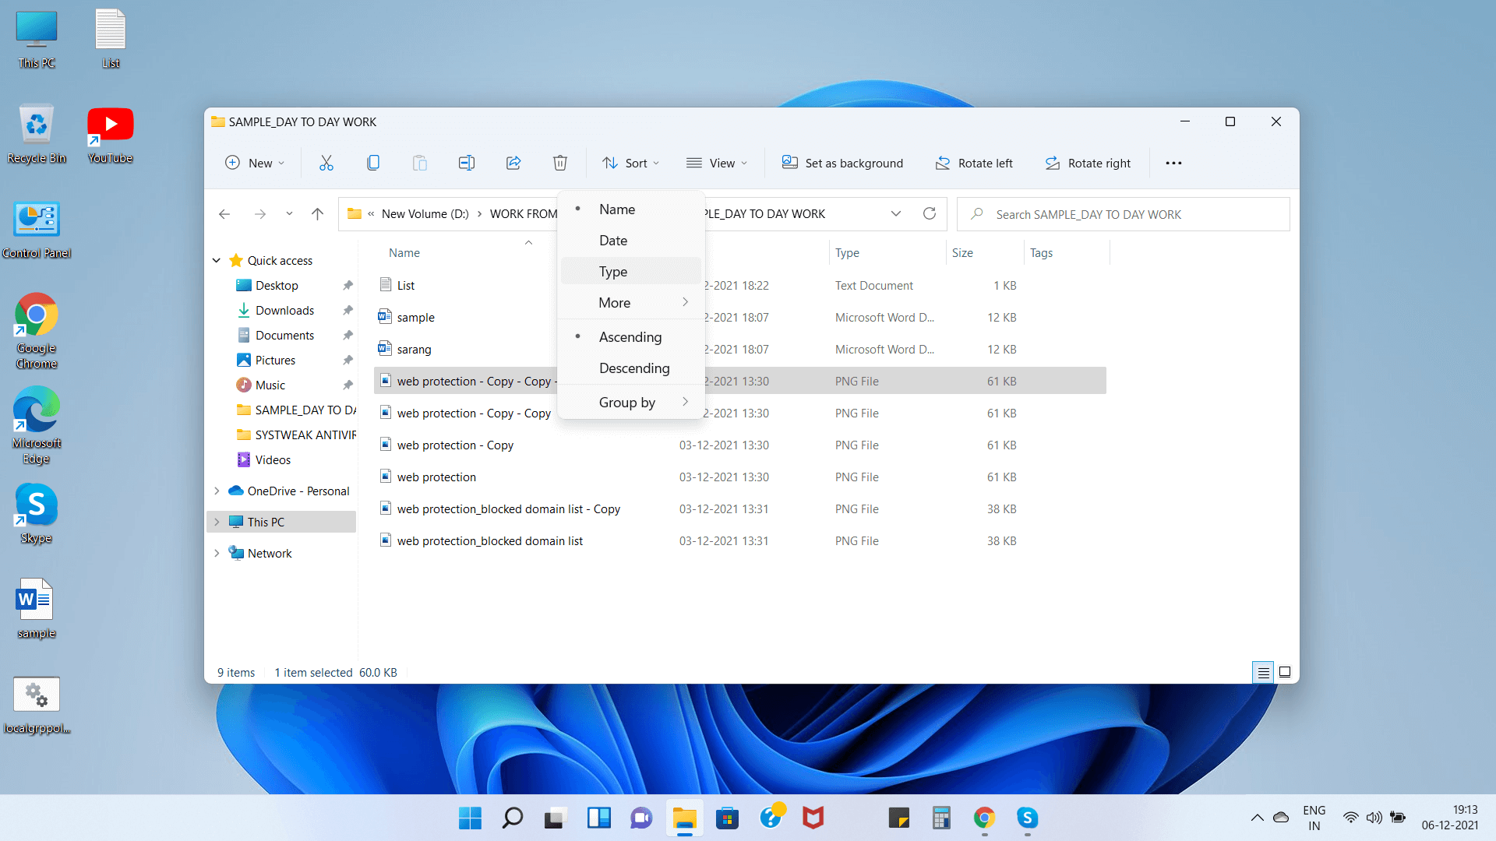Click the Share icon
The height and width of the screenshot is (841, 1496).
(513, 163)
